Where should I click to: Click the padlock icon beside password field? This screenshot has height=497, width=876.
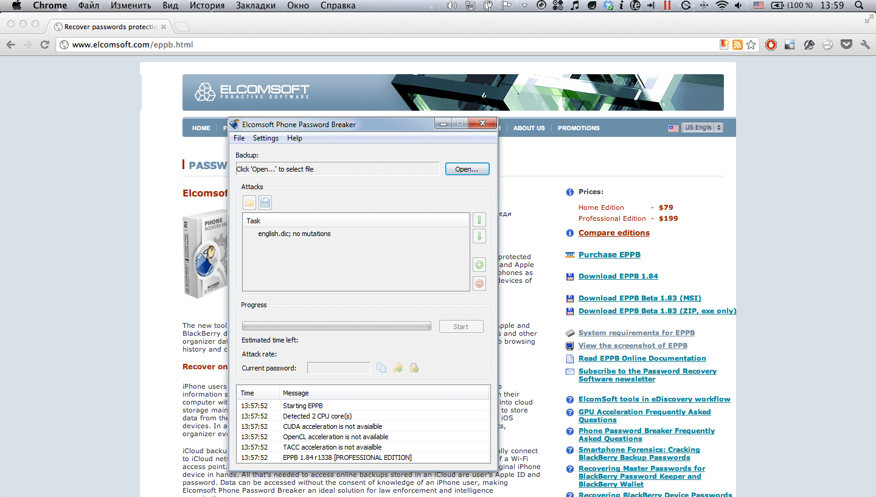pos(414,367)
